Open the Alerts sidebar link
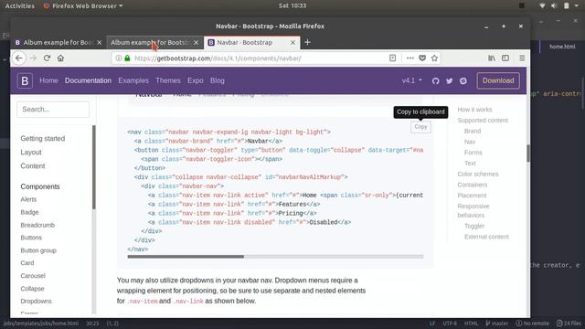 coord(28,199)
